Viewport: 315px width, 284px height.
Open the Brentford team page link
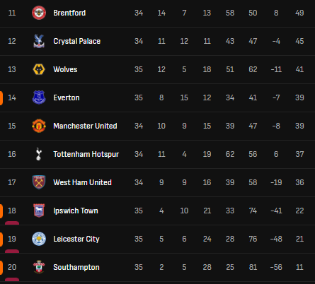pyautogui.click(x=69, y=13)
